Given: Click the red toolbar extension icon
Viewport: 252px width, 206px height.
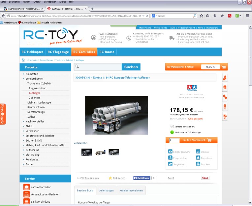Looking at the screenshot, I should point(230,16).
